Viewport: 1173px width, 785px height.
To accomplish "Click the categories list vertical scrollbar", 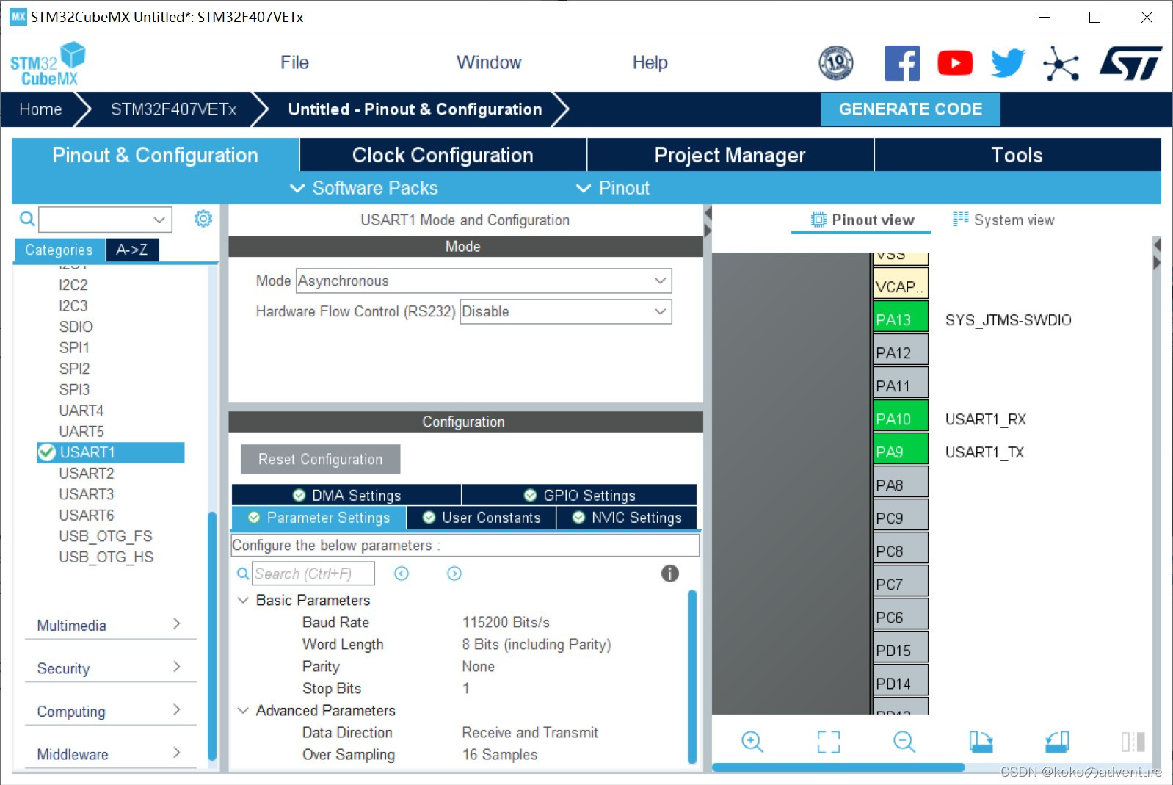I will [212, 636].
